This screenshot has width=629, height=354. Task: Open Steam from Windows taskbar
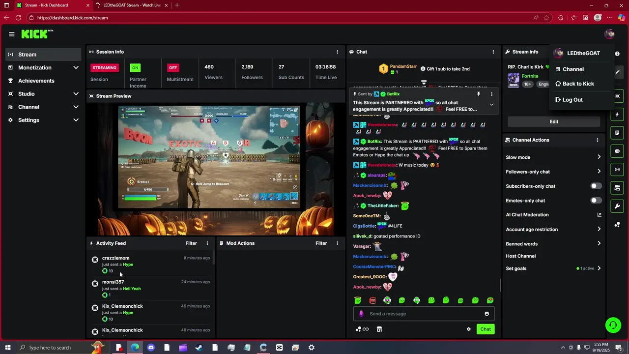199,348
